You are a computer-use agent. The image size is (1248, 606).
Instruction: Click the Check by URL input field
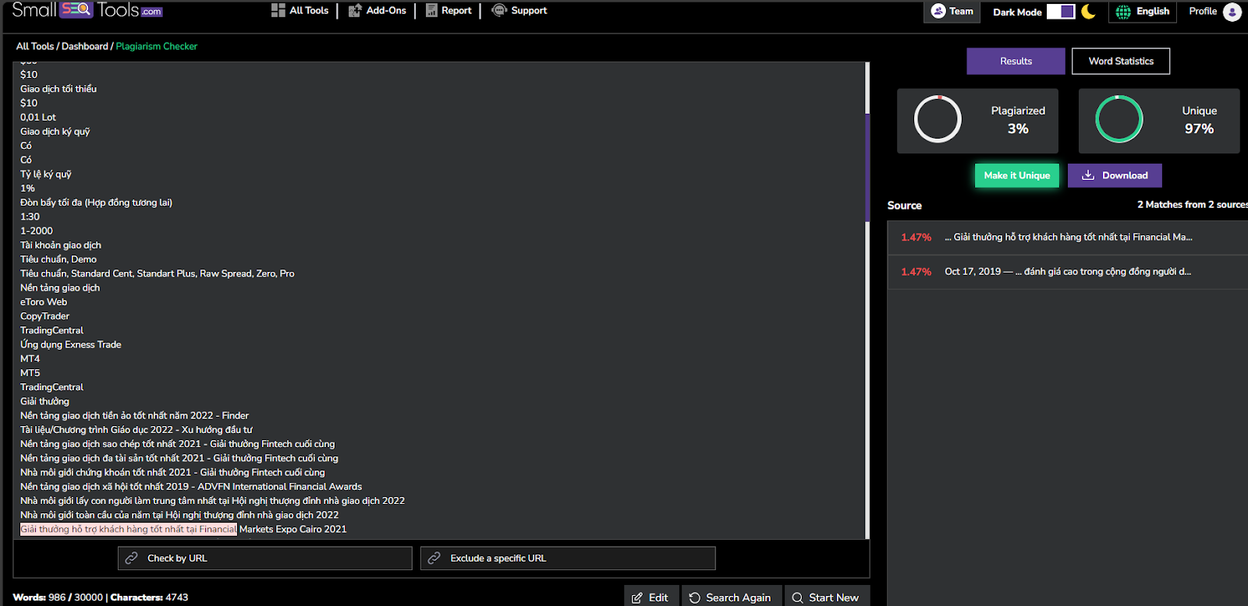tap(265, 558)
